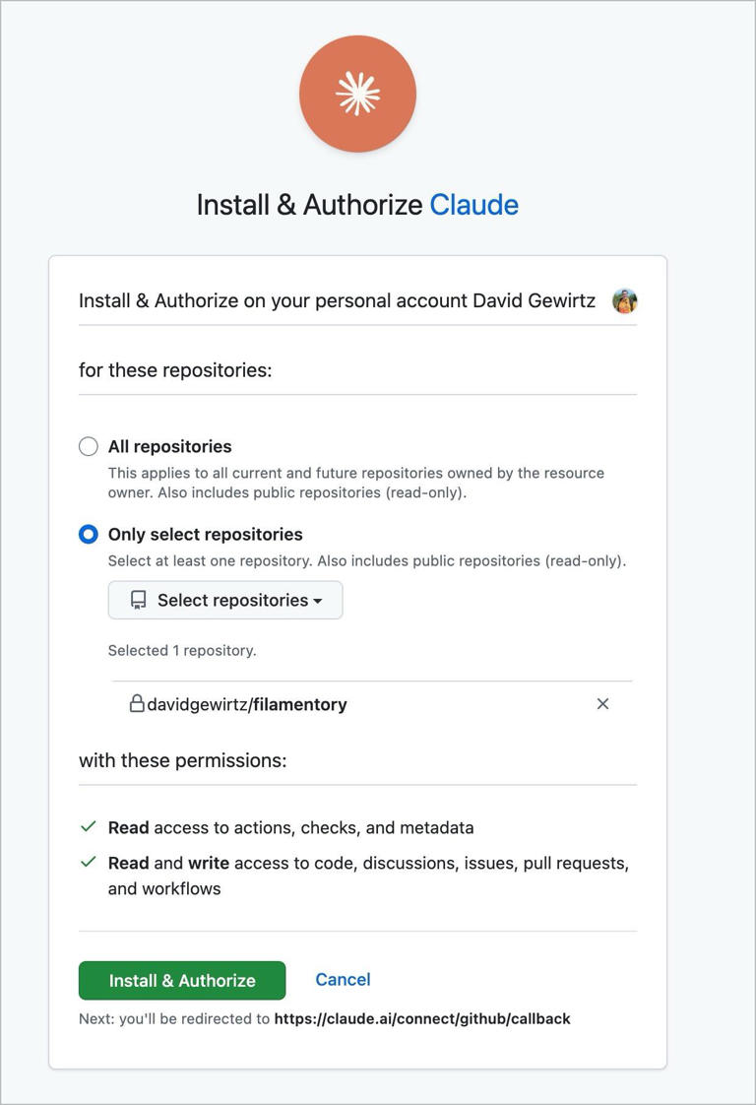The height and width of the screenshot is (1105, 756).
Task: Click the checkmark beside actions read access
Action: tap(89, 826)
